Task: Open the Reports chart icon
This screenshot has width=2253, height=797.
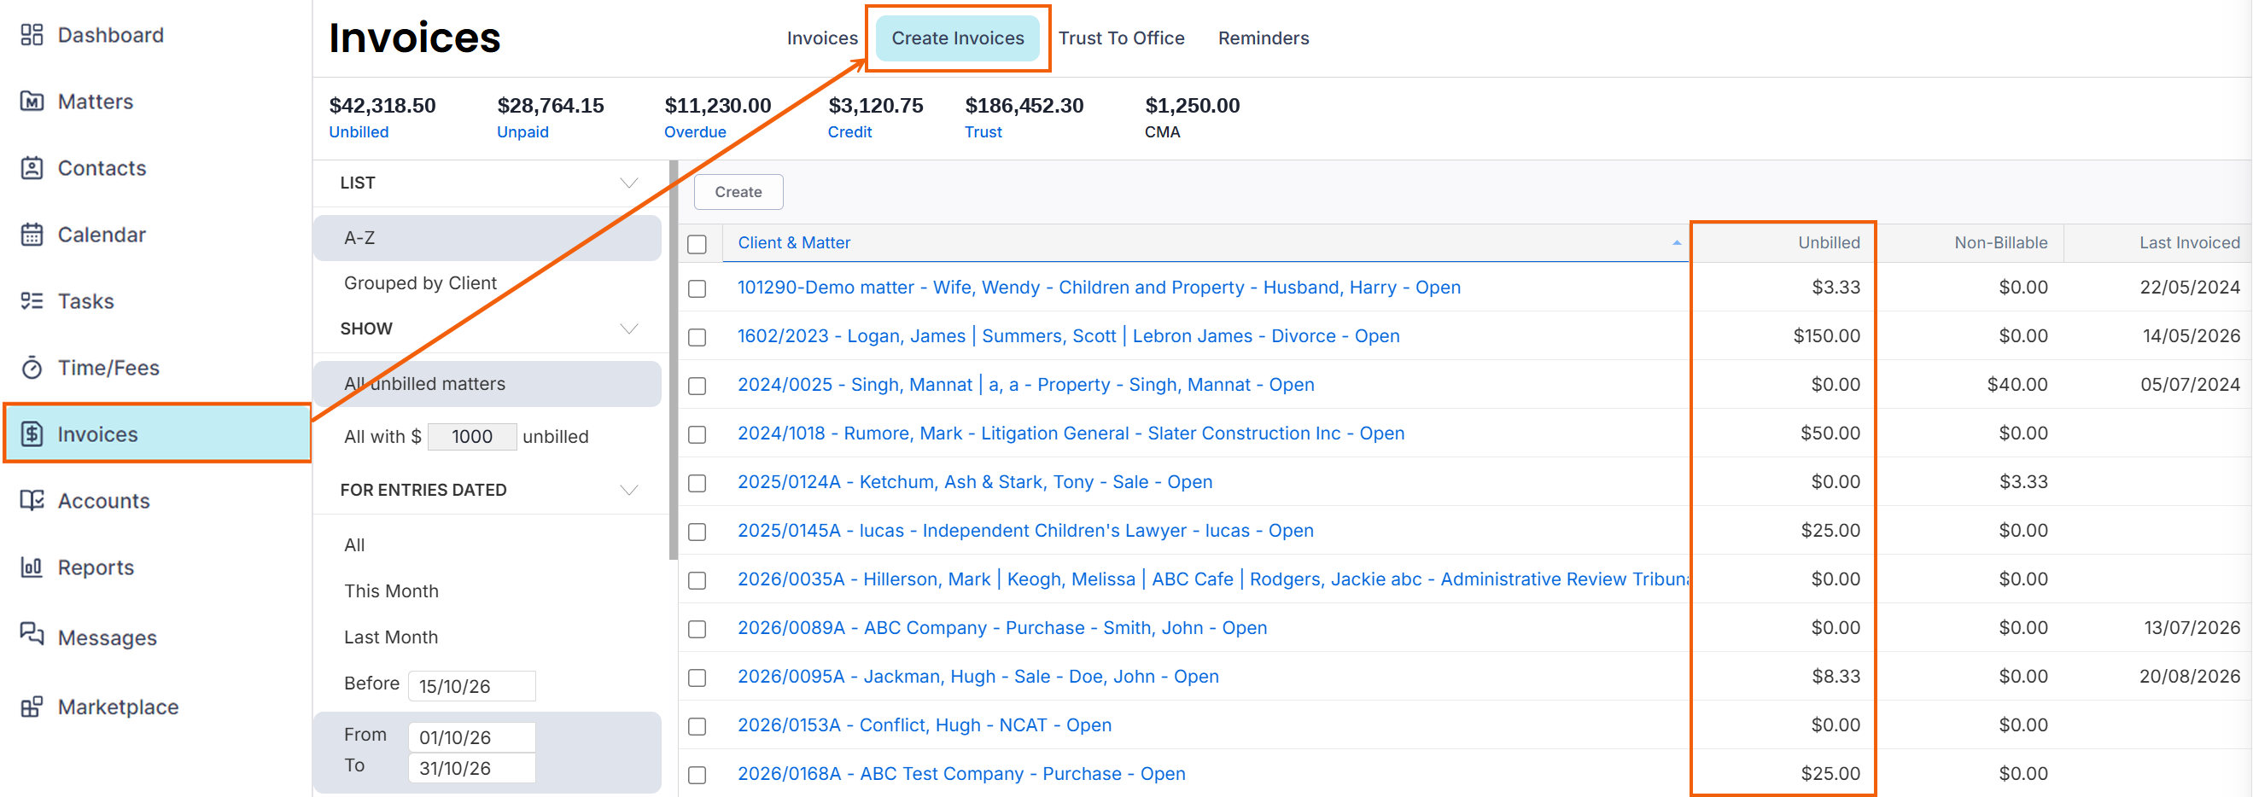Action: click(32, 567)
